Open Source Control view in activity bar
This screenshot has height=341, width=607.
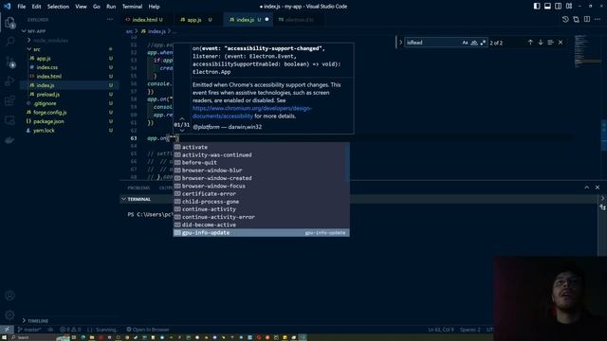[10, 62]
